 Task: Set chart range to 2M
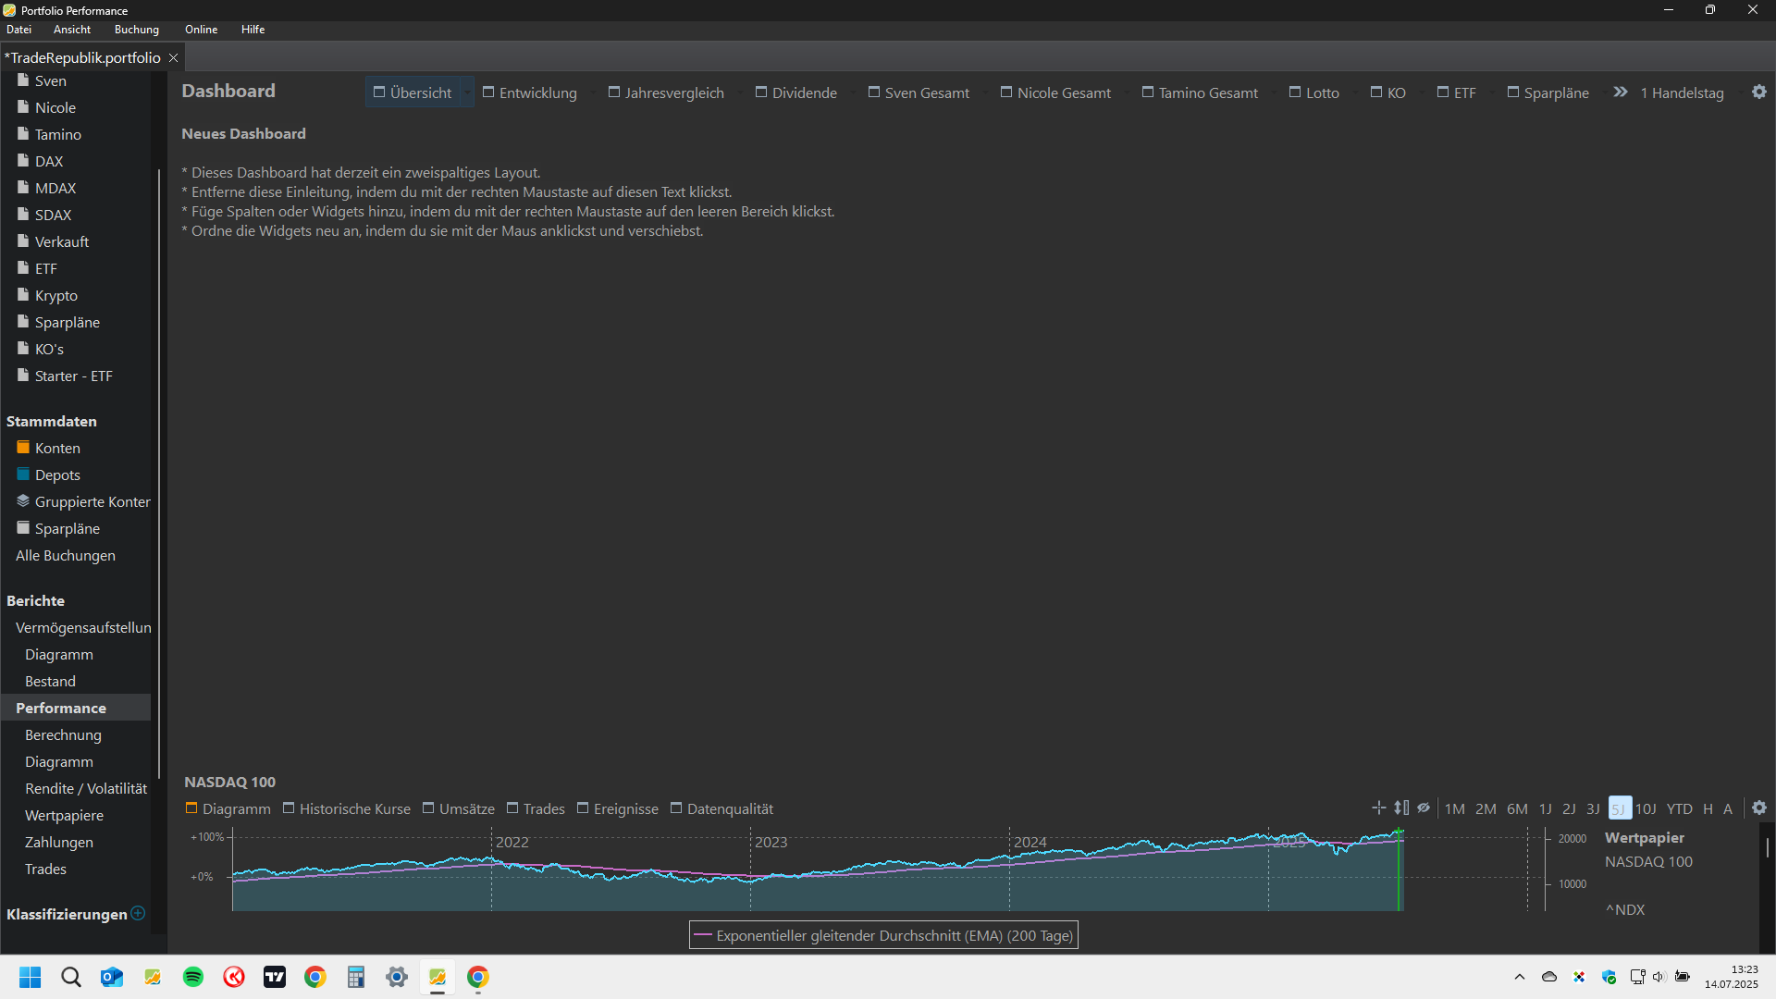click(x=1486, y=808)
